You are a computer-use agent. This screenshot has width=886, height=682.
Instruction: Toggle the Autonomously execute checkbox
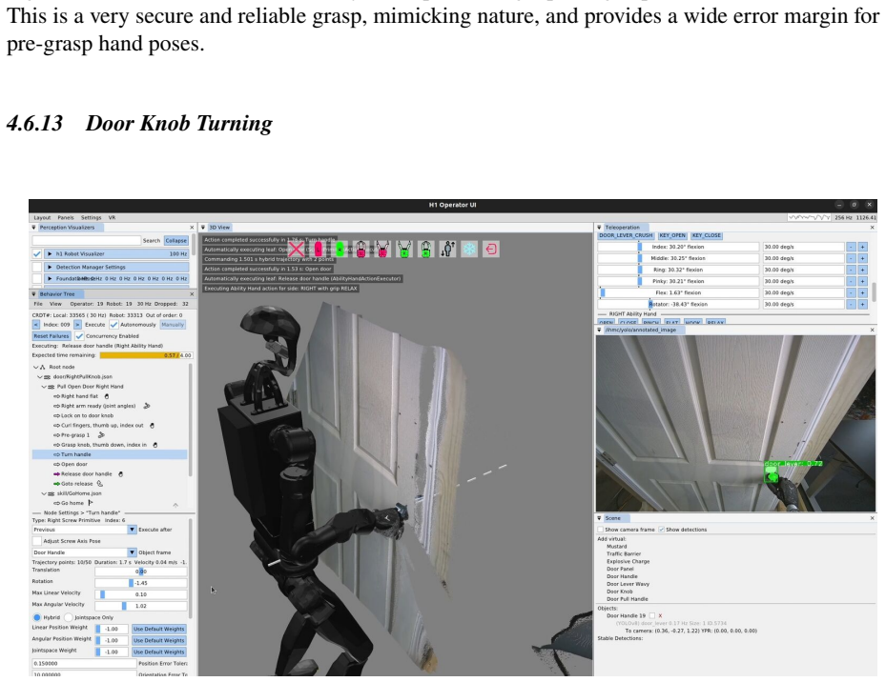pyautogui.click(x=114, y=325)
